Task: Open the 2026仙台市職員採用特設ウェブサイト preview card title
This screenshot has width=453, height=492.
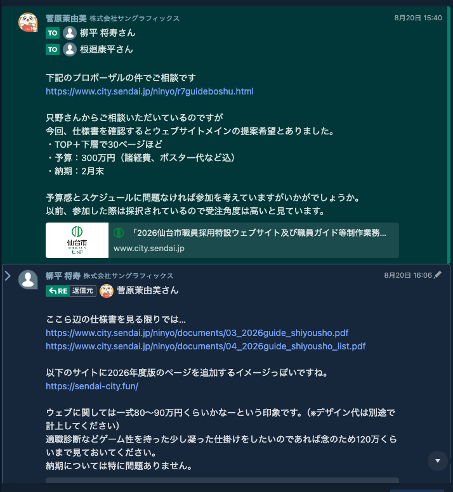Action: click(259, 233)
